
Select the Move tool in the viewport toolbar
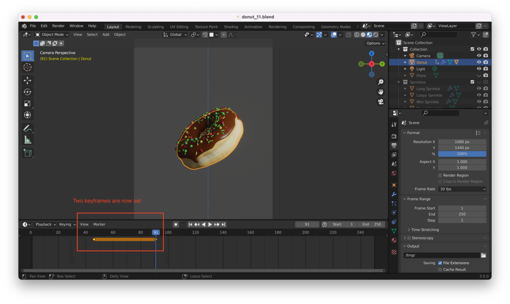pyautogui.click(x=28, y=81)
